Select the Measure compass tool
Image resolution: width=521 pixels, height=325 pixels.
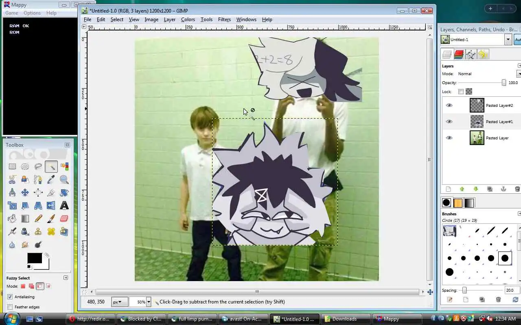12,193
